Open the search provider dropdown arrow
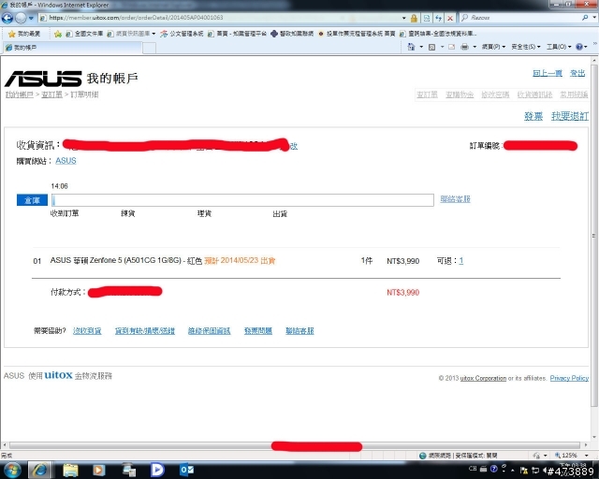 coord(593,18)
